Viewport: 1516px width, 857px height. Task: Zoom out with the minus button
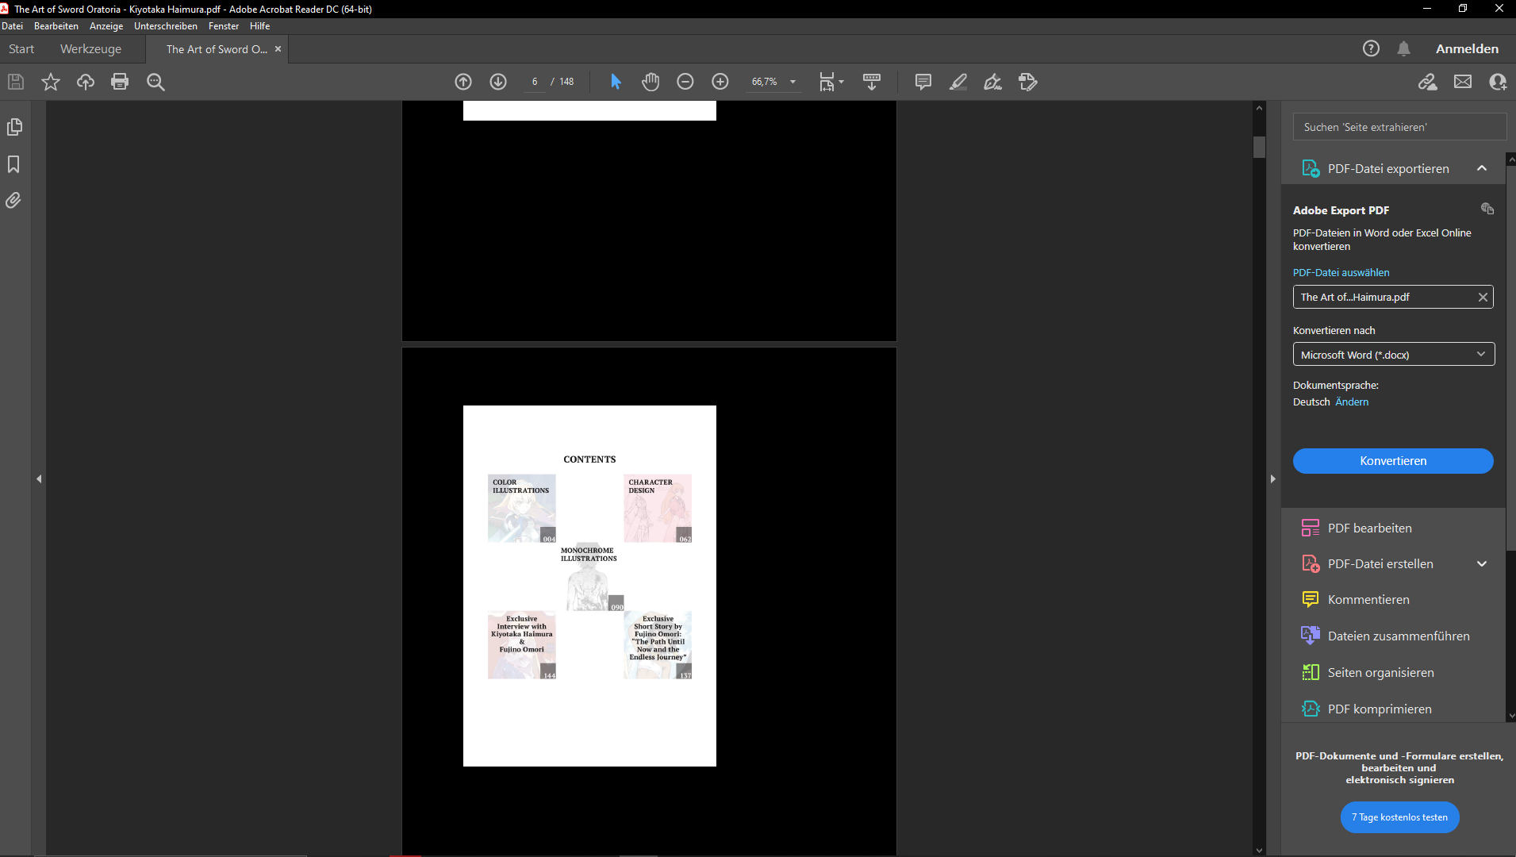coord(685,82)
